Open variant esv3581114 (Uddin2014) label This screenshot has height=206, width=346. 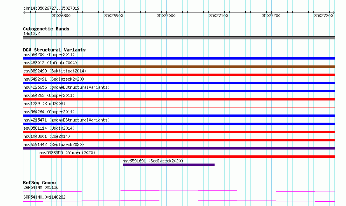(x=49, y=128)
